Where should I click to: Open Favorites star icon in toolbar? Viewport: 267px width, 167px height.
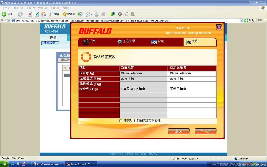coord(64,14)
